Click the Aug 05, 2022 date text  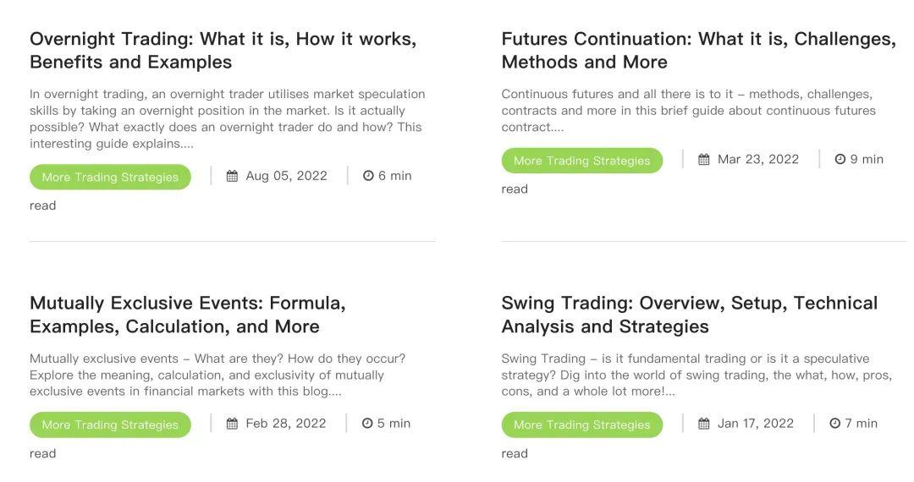[x=286, y=176]
